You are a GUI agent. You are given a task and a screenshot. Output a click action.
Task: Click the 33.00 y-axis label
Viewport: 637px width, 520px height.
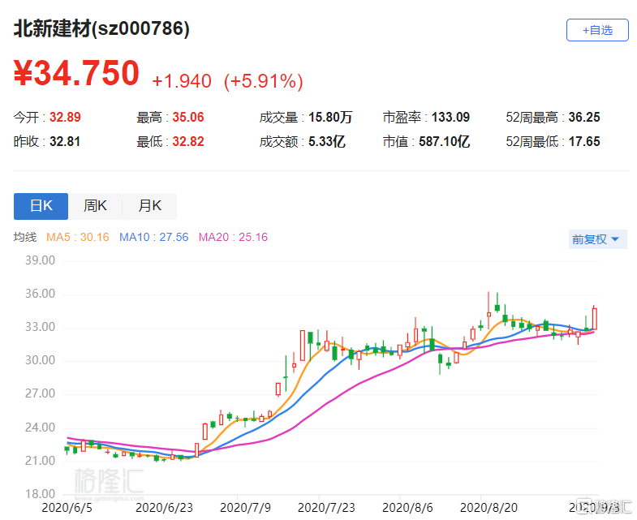click(x=40, y=327)
